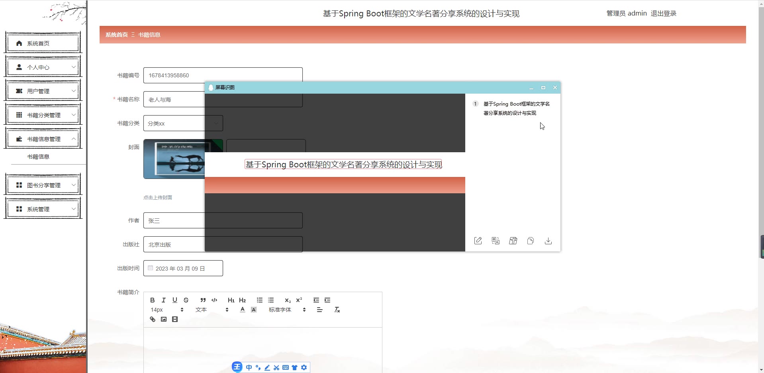Insert a code block in the editor

(x=214, y=300)
